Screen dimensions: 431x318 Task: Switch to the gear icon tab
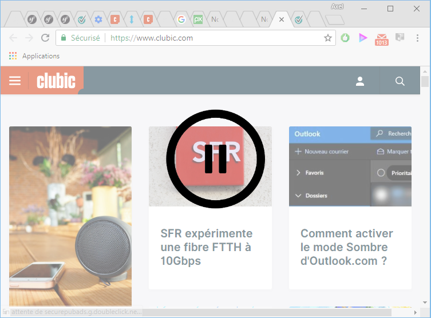(98, 19)
